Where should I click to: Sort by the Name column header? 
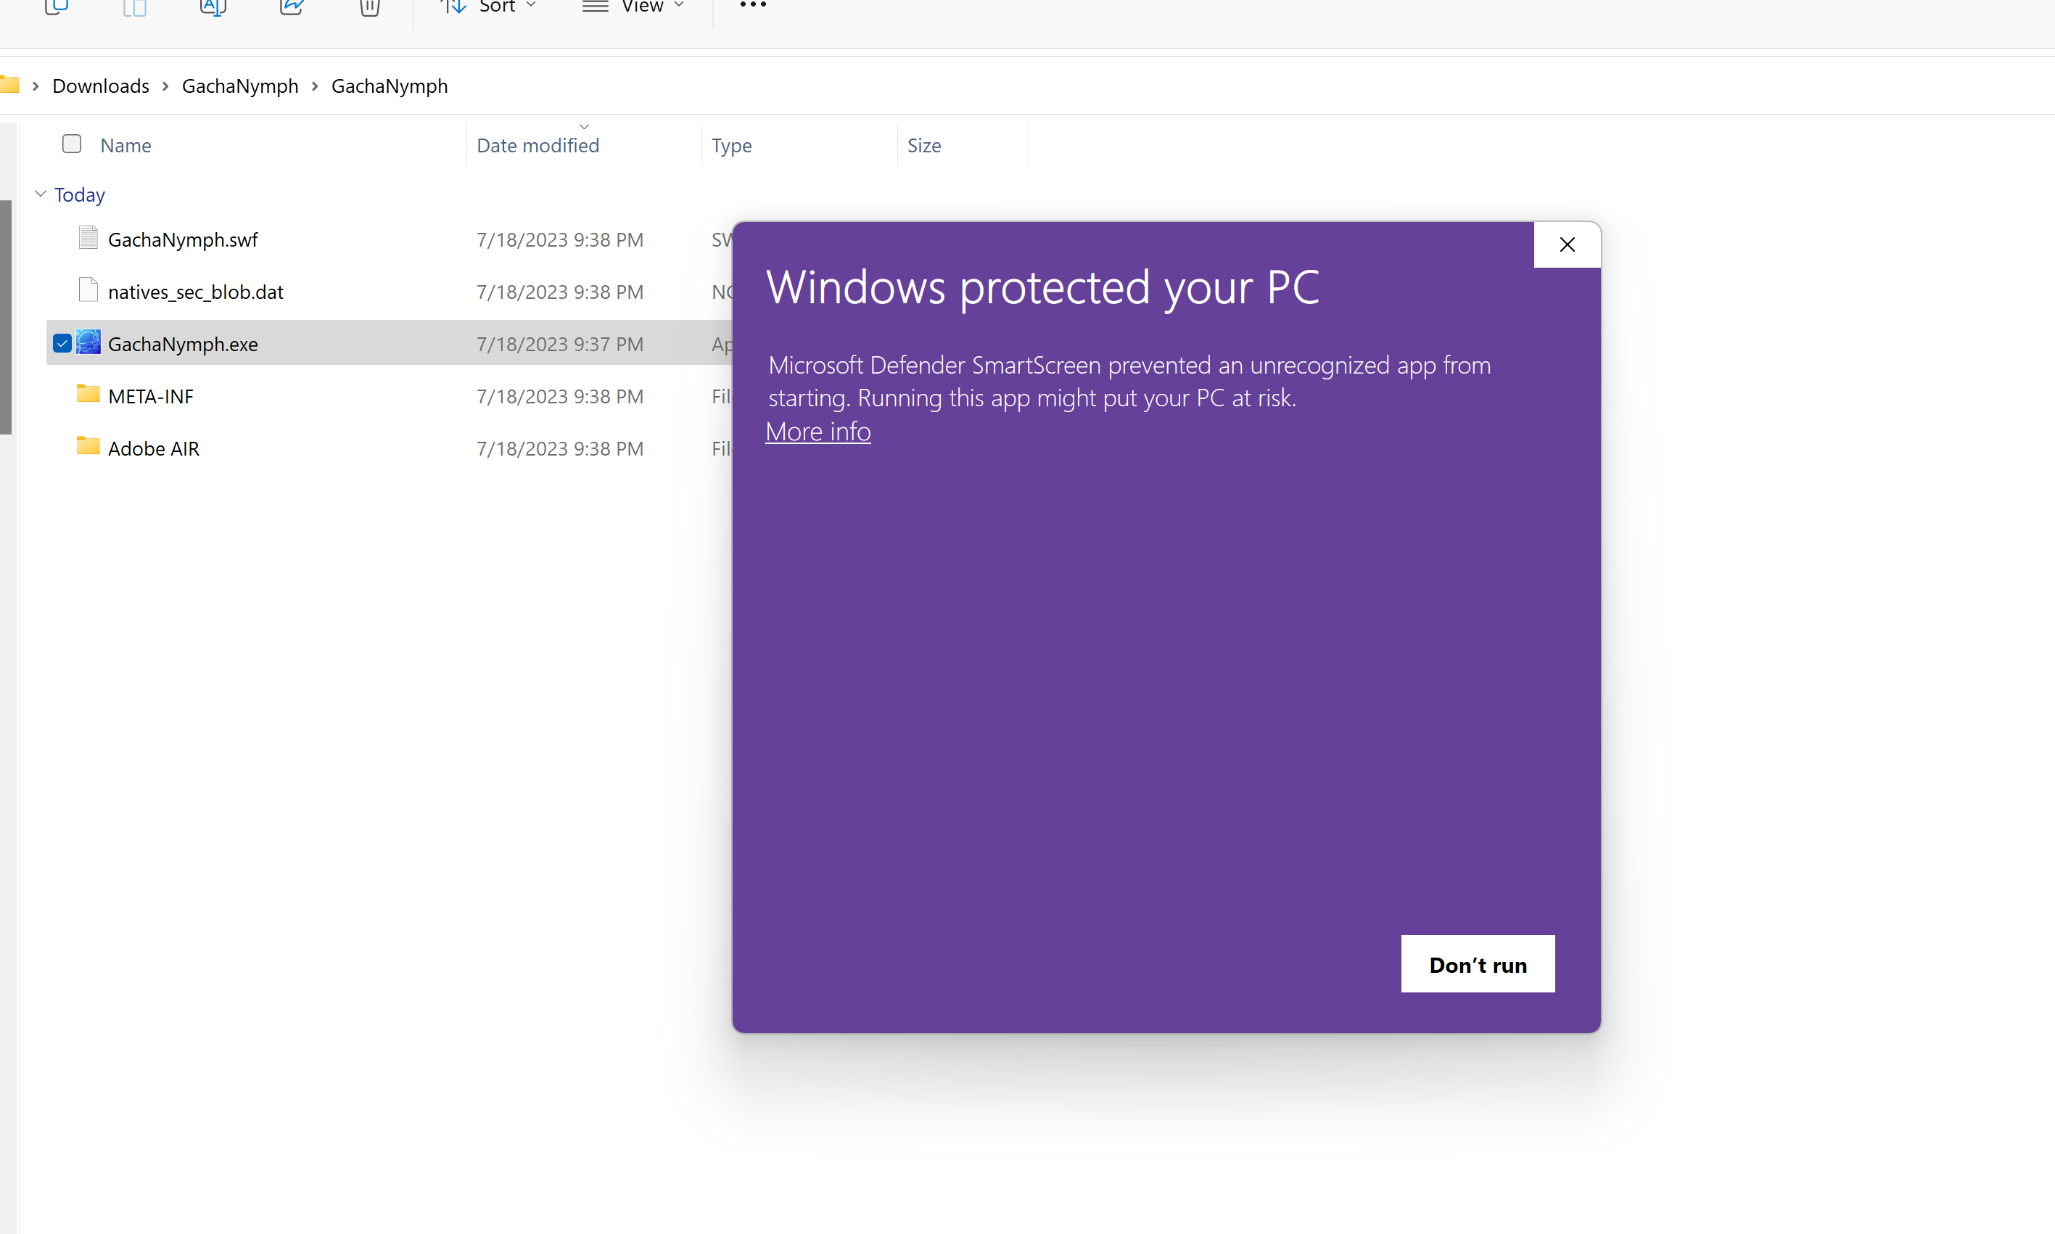125,146
